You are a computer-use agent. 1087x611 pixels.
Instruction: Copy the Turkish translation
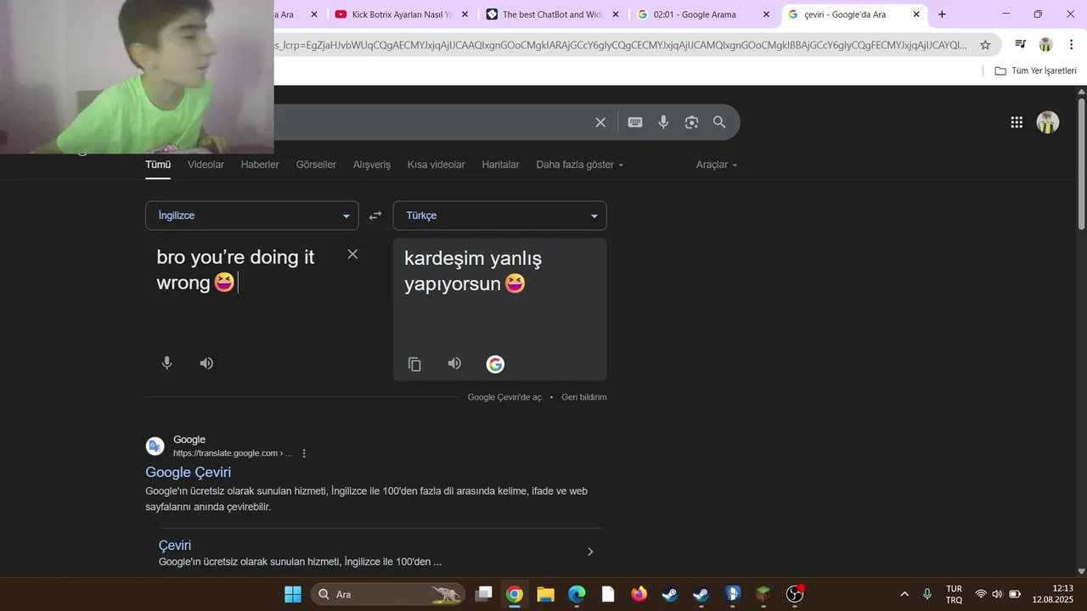(x=414, y=364)
